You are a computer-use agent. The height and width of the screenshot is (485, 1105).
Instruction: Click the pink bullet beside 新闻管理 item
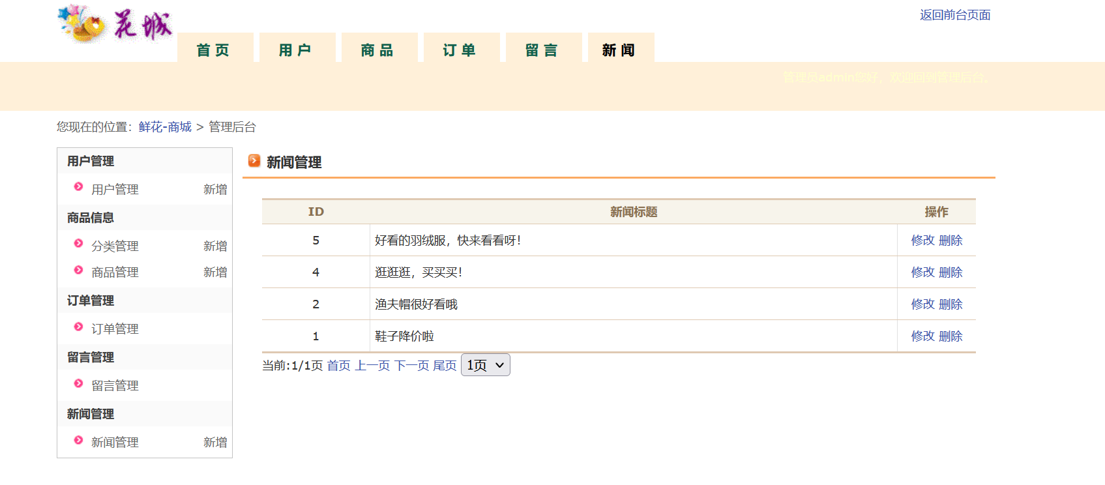(x=78, y=440)
